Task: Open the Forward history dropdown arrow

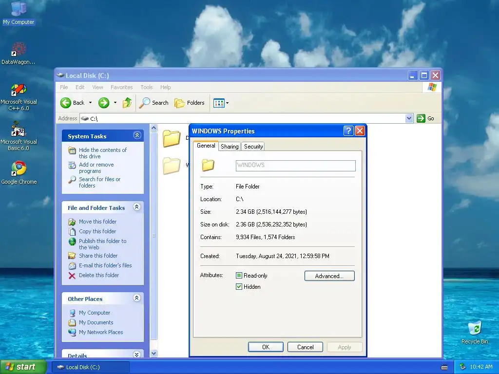Action: (x=115, y=103)
